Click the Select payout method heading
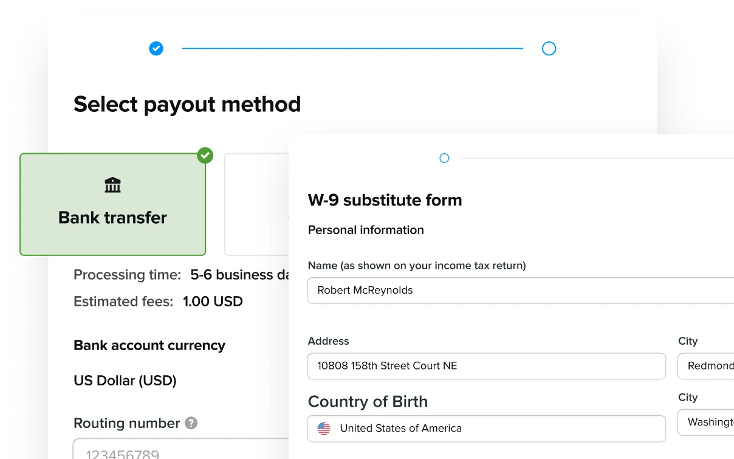Viewport: 734px width, 459px height. pos(187,105)
